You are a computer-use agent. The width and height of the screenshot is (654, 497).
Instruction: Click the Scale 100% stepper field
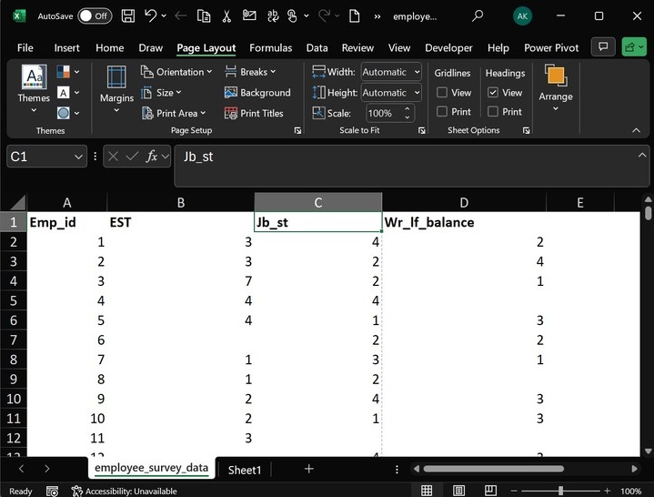(390, 113)
